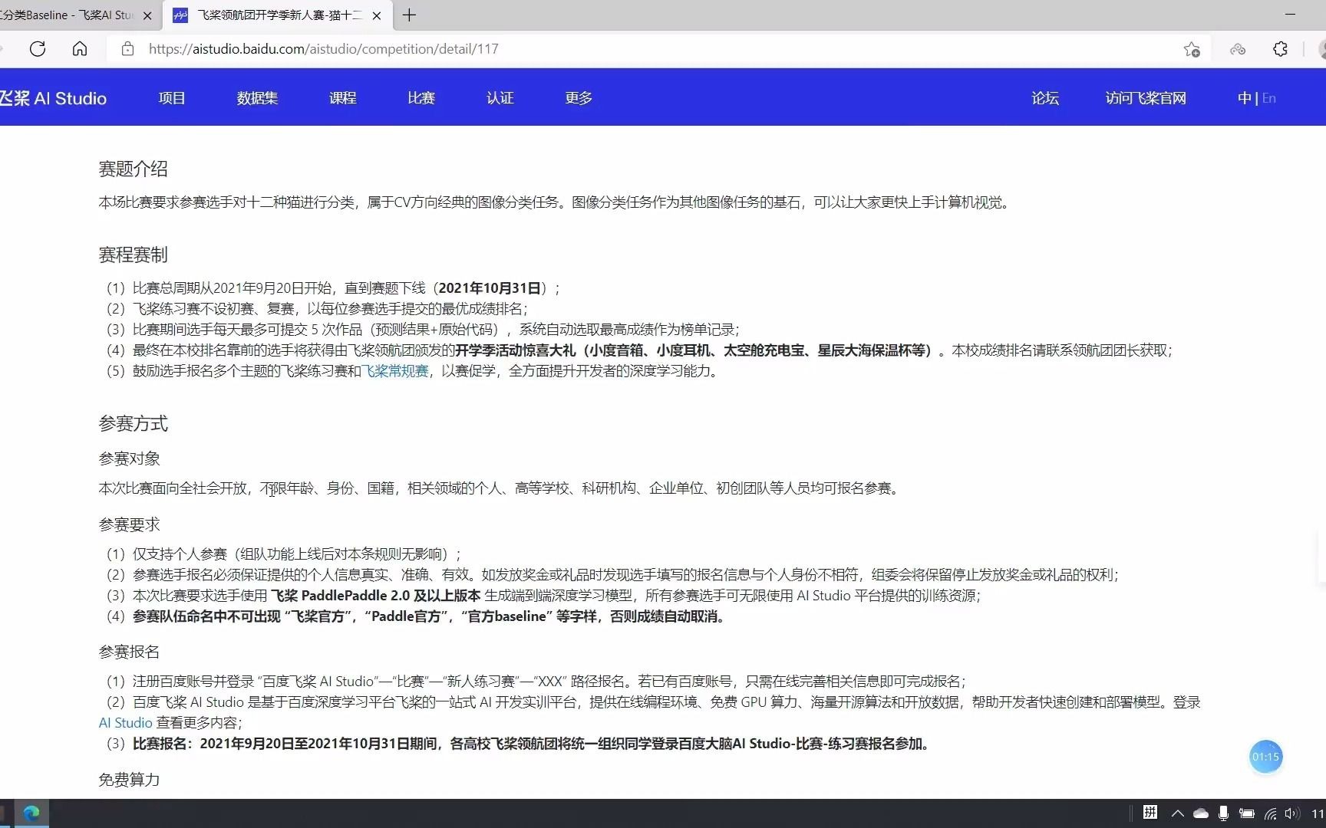Viewport: 1326px width, 828px height.
Task: Open site information lock panel
Action: coord(127,48)
